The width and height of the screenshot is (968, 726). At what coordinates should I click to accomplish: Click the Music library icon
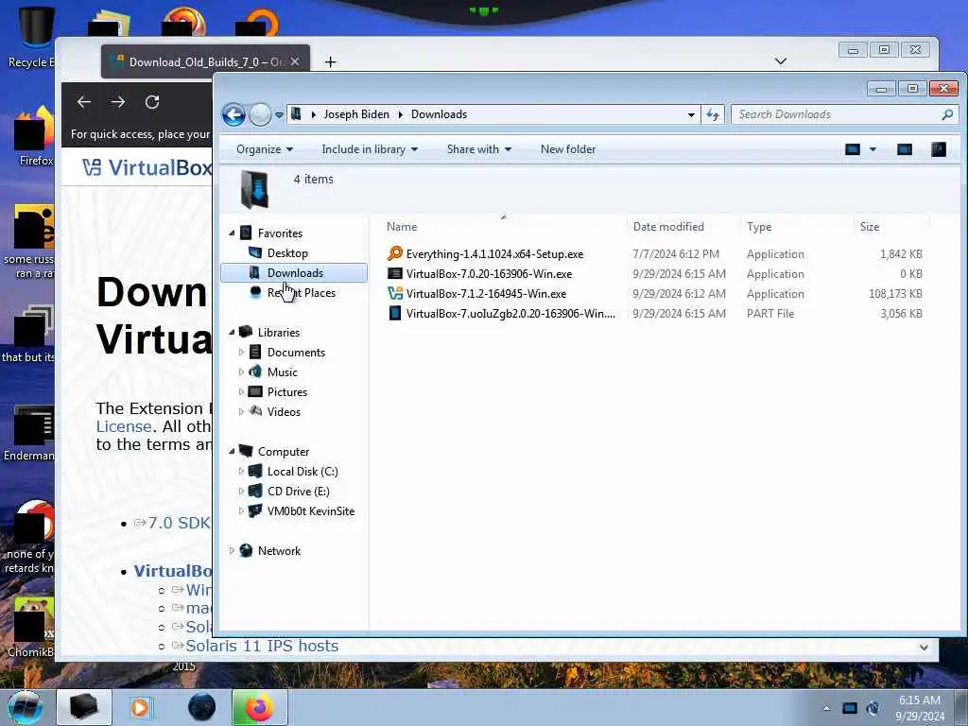255,372
